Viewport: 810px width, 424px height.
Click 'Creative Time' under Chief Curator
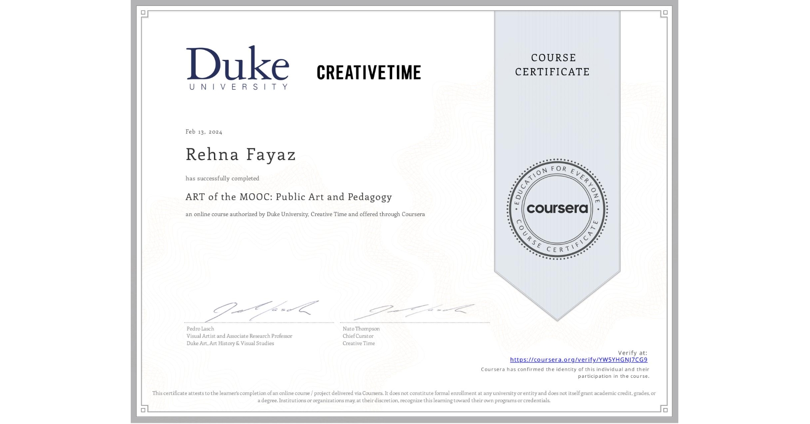359,343
